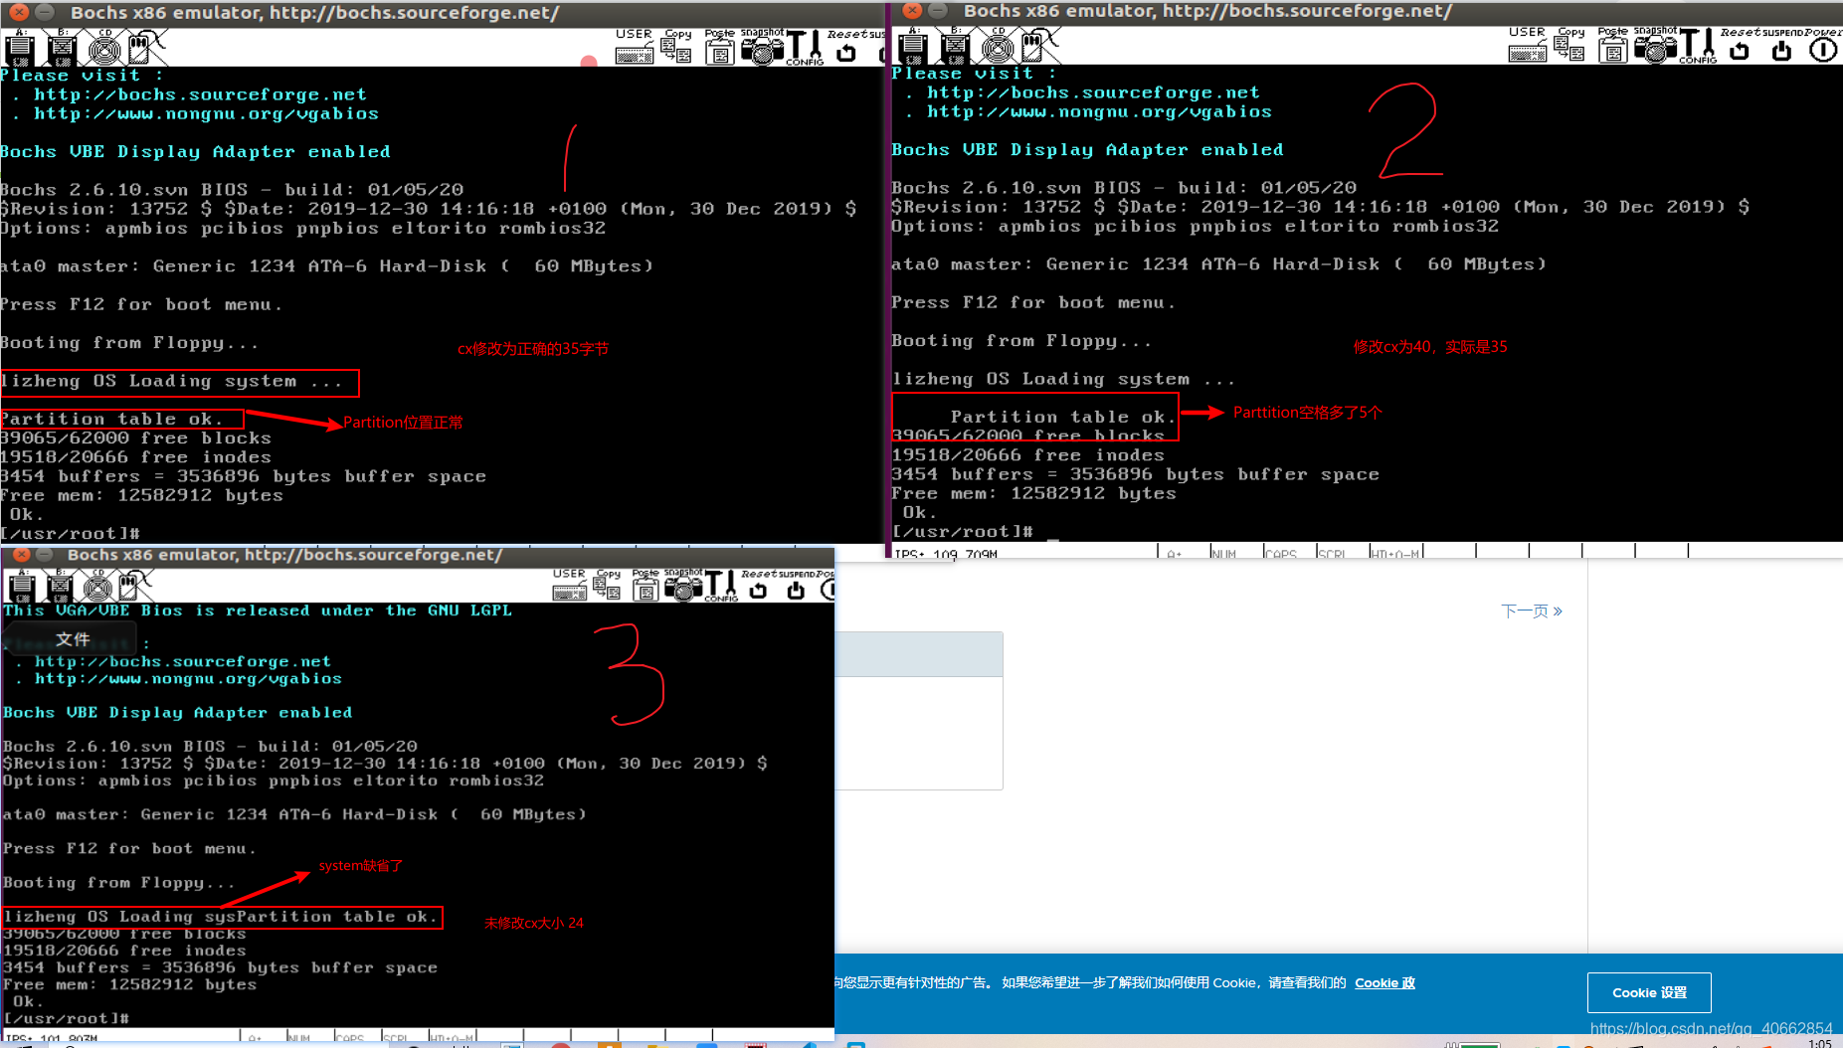The width and height of the screenshot is (1843, 1048).
Task: Click the Cookie 设置 button
Action: coord(1649,992)
